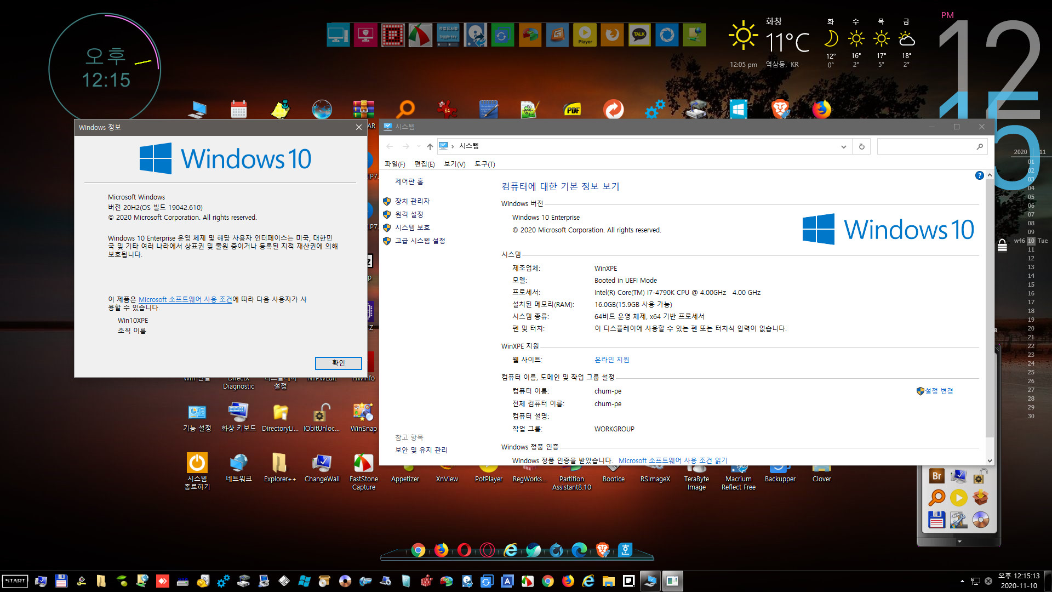
Task: Open 보안 및 유지 관리 link
Action: (421, 450)
